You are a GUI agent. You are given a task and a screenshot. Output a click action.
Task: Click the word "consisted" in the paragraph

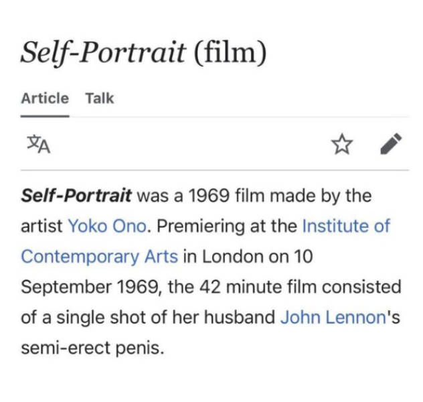click(x=366, y=287)
